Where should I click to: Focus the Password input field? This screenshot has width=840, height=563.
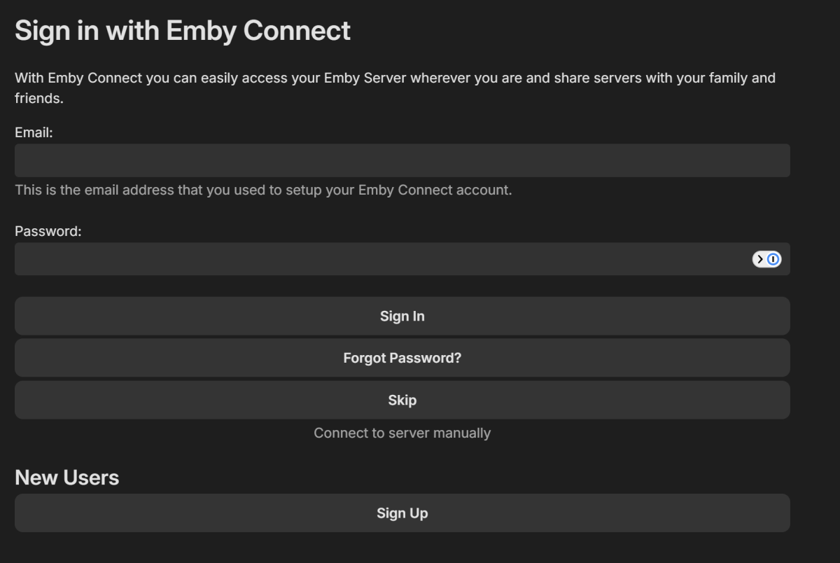tap(378, 259)
